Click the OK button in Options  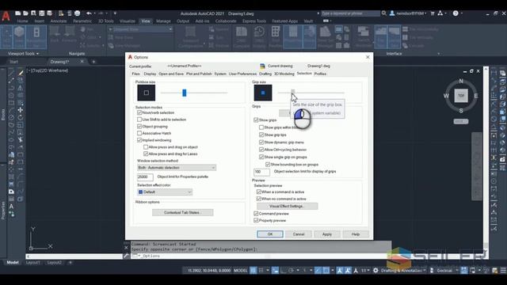270,234
